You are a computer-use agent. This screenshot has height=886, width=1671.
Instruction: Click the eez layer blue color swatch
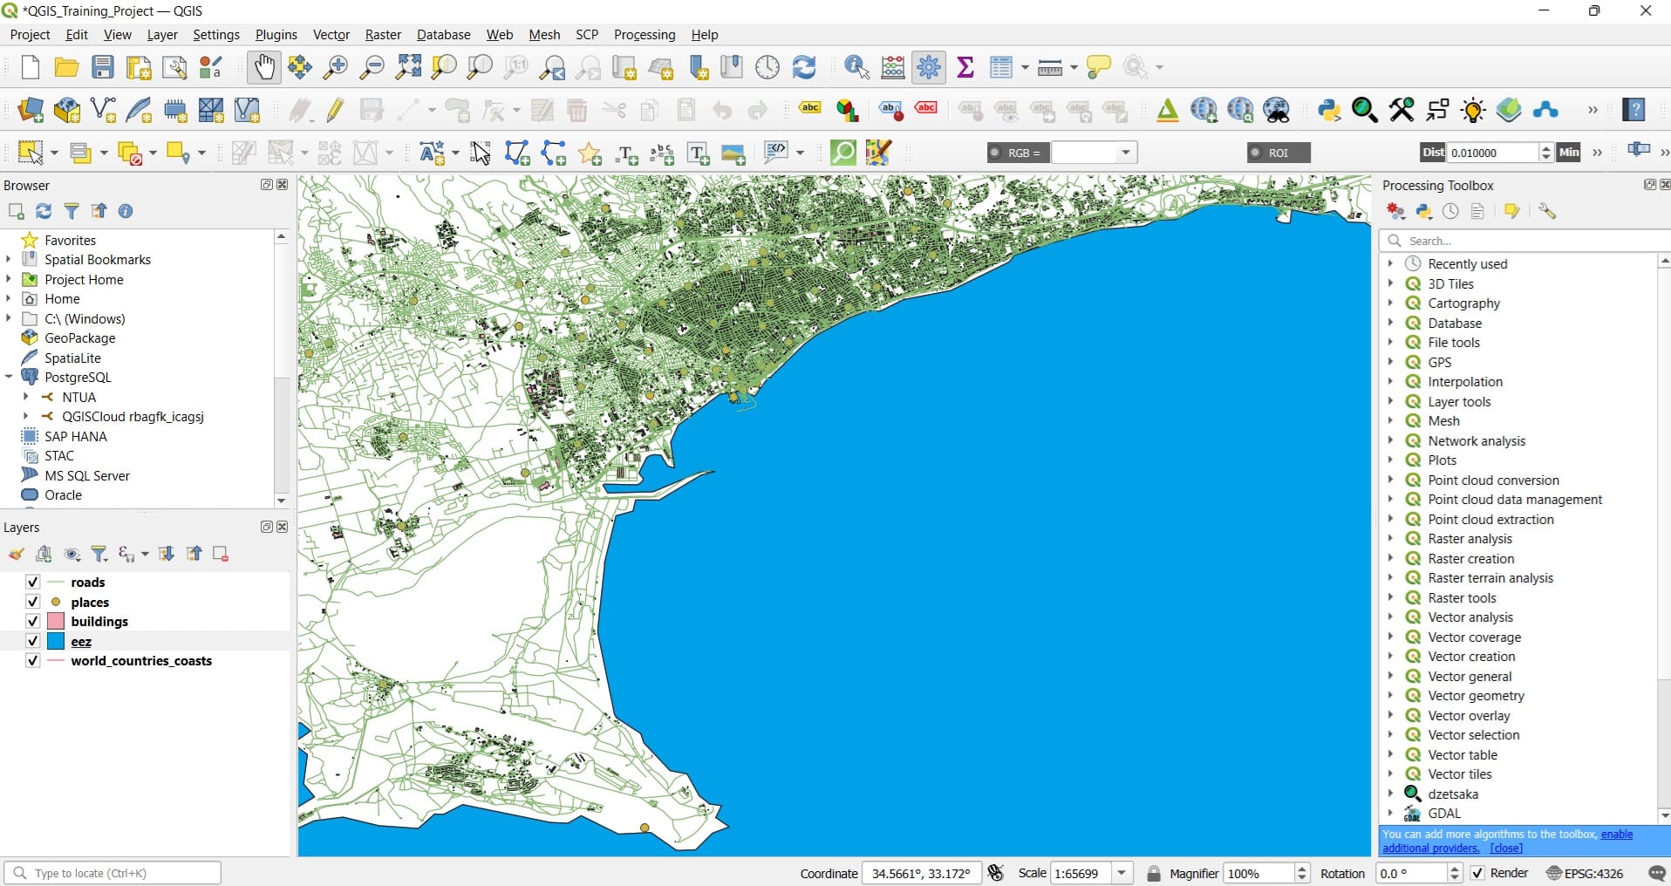[56, 641]
